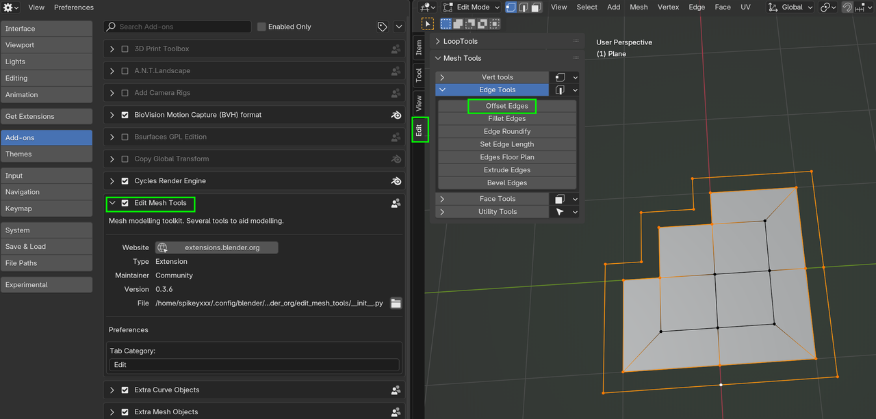The width and height of the screenshot is (876, 419).
Task: Expand the LoopTools panel
Action: pos(438,42)
